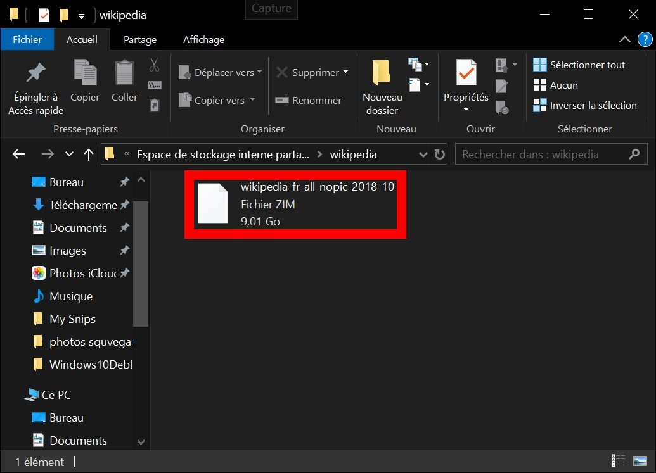Viewport: 656px width, 473px height.
Task: Collapse the ribbon with the chevron arrow
Action: (624, 39)
